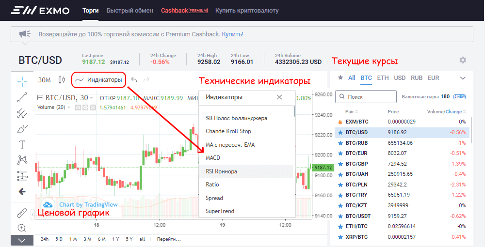Sort pairs by Pair column

click(x=352, y=112)
